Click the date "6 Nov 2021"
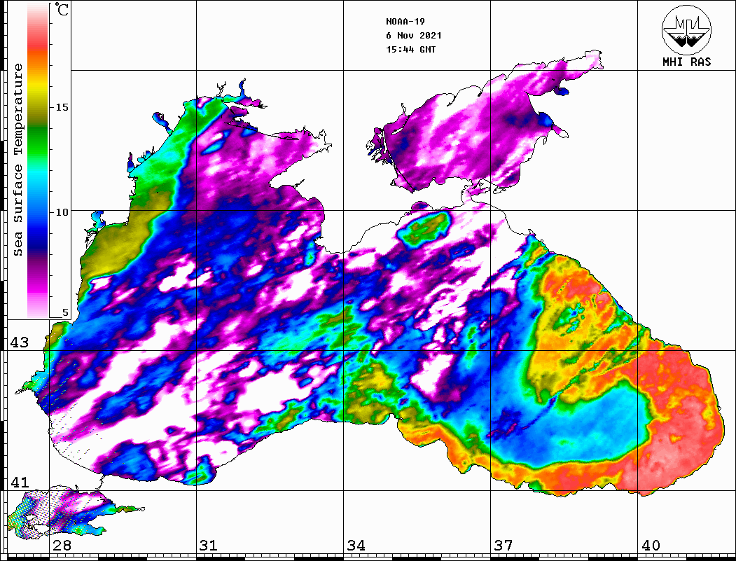The width and height of the screenshot is (736, 561). pos(414,36)
